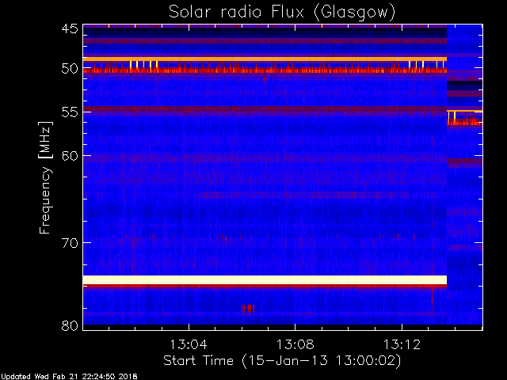Click the bright white-yellow band near 74 MHz
The width and height of the screenshot is (507, 380).
coord(265,279)
